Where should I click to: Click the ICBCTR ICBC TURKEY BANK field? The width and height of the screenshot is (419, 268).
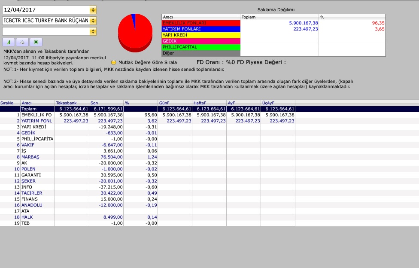click(x=46, y=21)
